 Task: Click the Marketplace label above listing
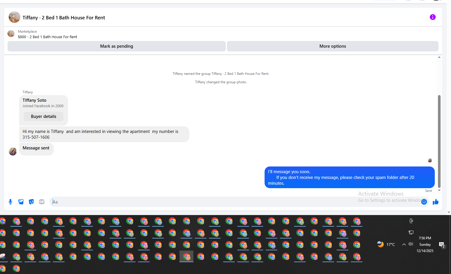(x=27, y=32)
